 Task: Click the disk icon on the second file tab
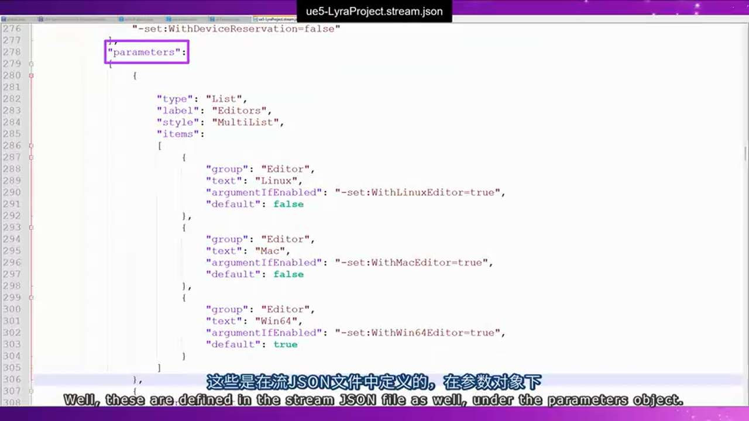(x=41, y=19)
